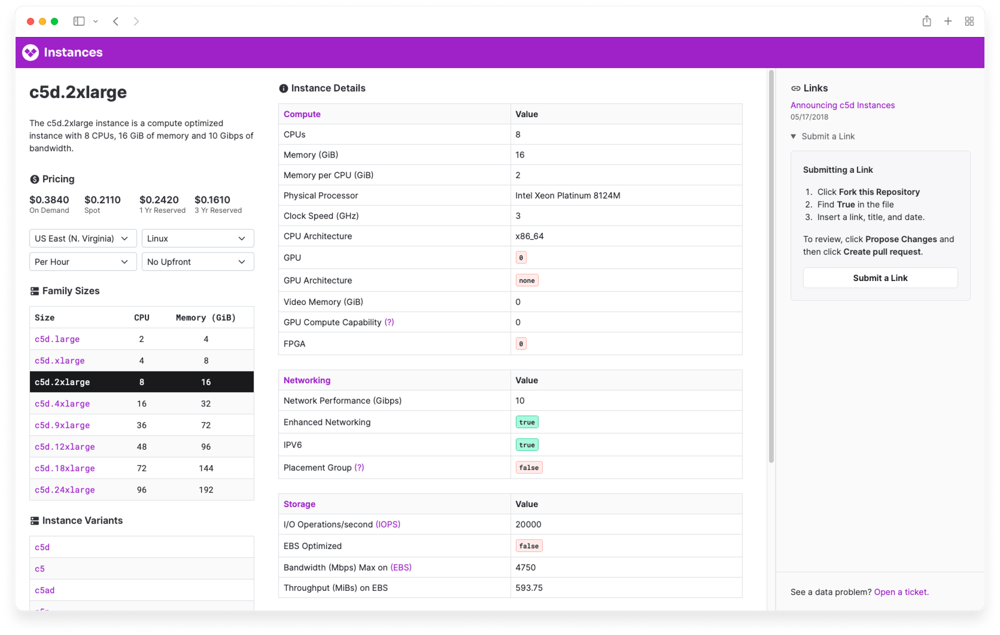Click the Submit a Link button
The height and width of the screenshot is (635, 1000).
click(880, 278)
